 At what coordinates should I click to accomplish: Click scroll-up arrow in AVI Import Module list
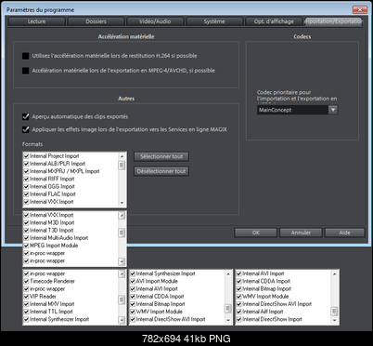coord(228,273)
